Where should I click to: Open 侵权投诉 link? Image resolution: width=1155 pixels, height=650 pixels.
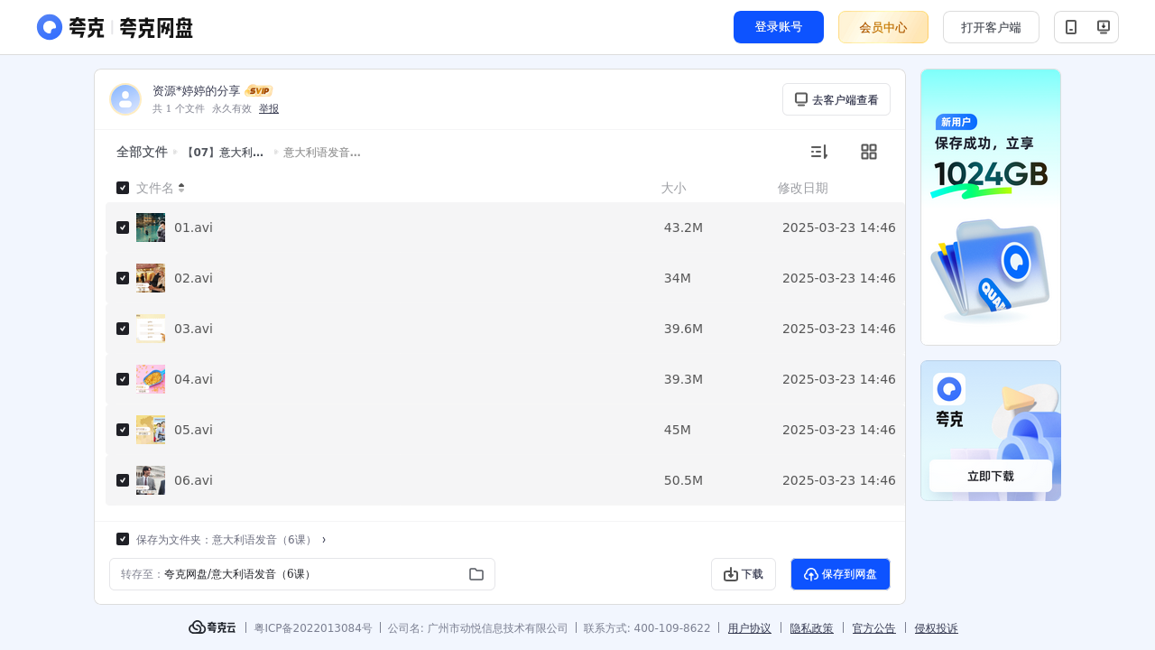(937, 628)
